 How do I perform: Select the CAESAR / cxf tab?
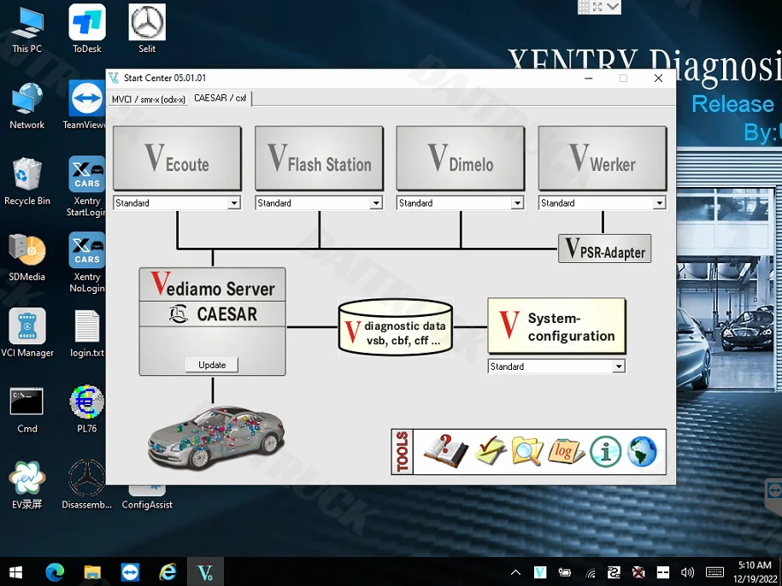(x=220, y=98)
